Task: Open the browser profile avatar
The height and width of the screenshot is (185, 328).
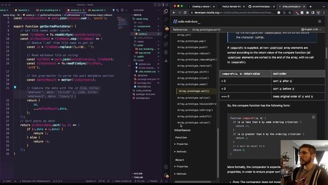Action: pyautogui.click(x=318, y=12)
